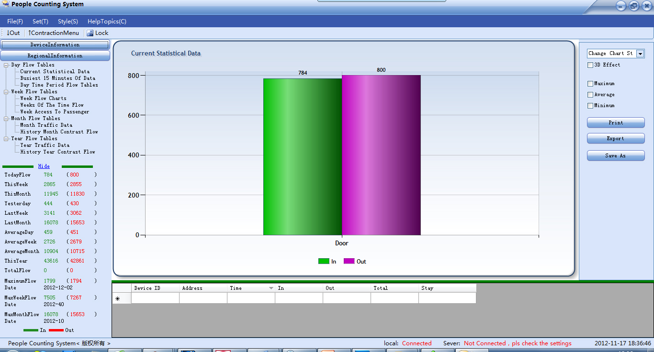Viewport: 654px width, 352px height.
Task: Open the Style(S) menu
Action: (x=68, y=22)
